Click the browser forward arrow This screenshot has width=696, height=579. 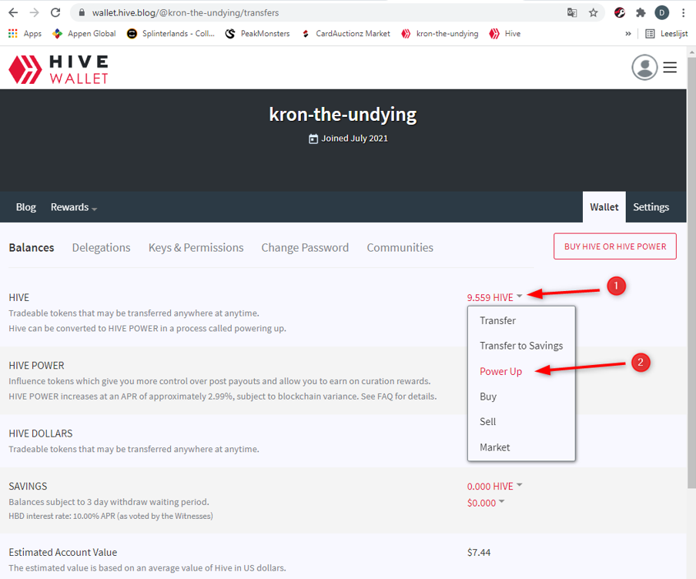34,12
